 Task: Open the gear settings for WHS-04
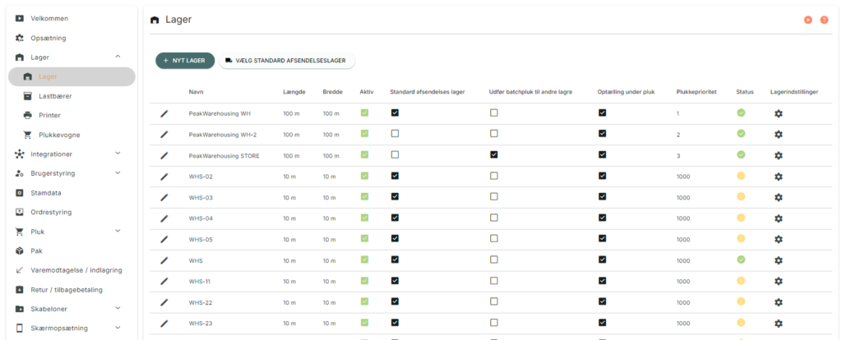pos(778,218)
